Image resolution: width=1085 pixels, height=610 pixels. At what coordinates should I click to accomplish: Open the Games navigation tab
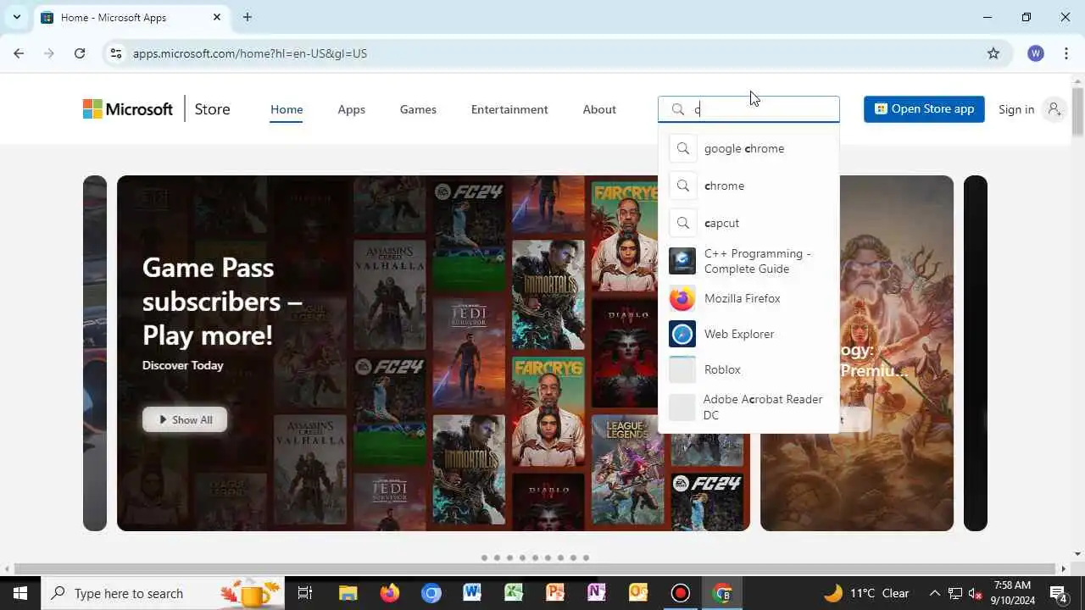point(418,109)
